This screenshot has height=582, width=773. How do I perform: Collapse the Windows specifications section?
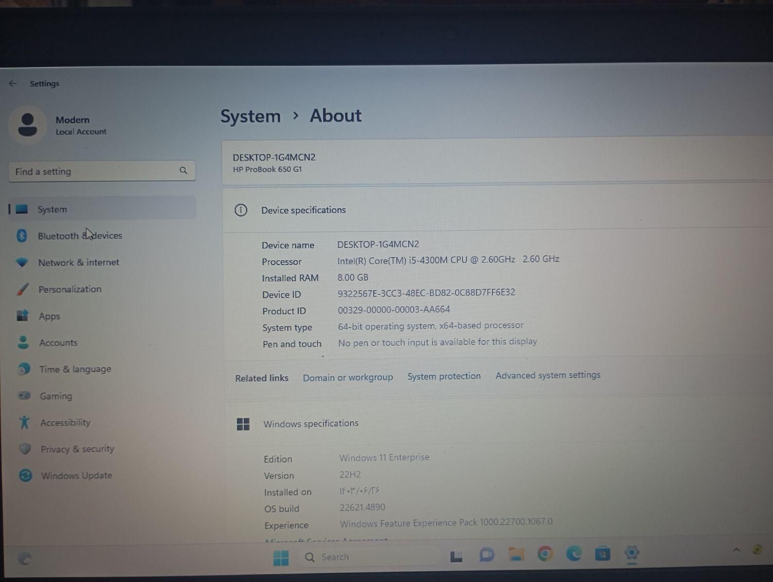click(497, 423)
